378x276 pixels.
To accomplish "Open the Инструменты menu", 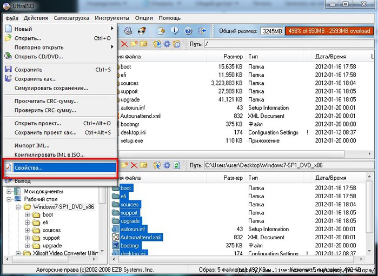I will click(112, 18).
